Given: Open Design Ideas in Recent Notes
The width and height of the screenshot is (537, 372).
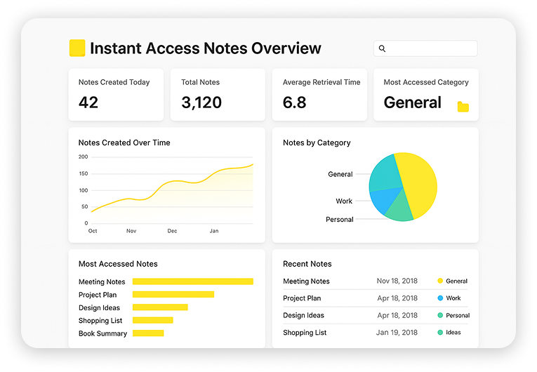Looking at the screenshot, I should pos(303,315).
